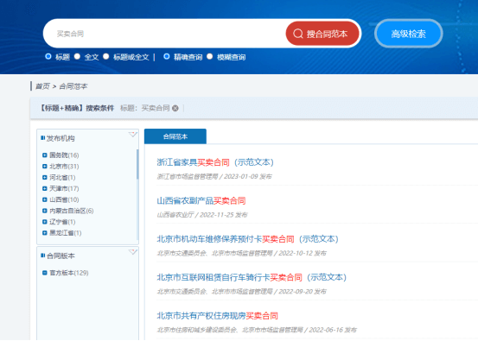Expand the 河北省(1) plus icon
478x341 pixels.
click(45, 177)
